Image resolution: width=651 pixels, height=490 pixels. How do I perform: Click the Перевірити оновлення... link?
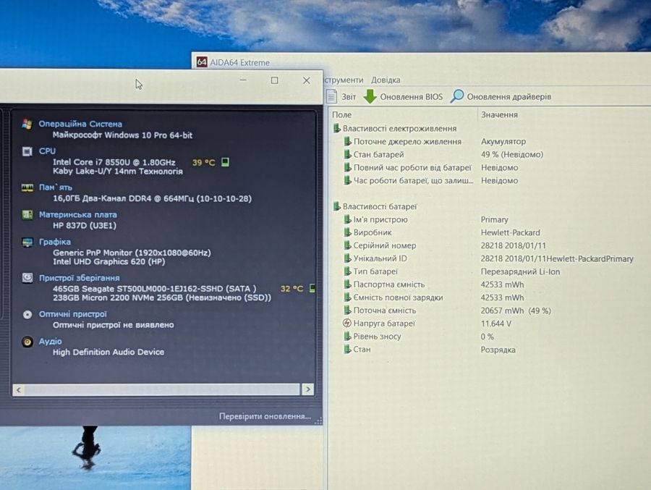click(x=265, y=416)
